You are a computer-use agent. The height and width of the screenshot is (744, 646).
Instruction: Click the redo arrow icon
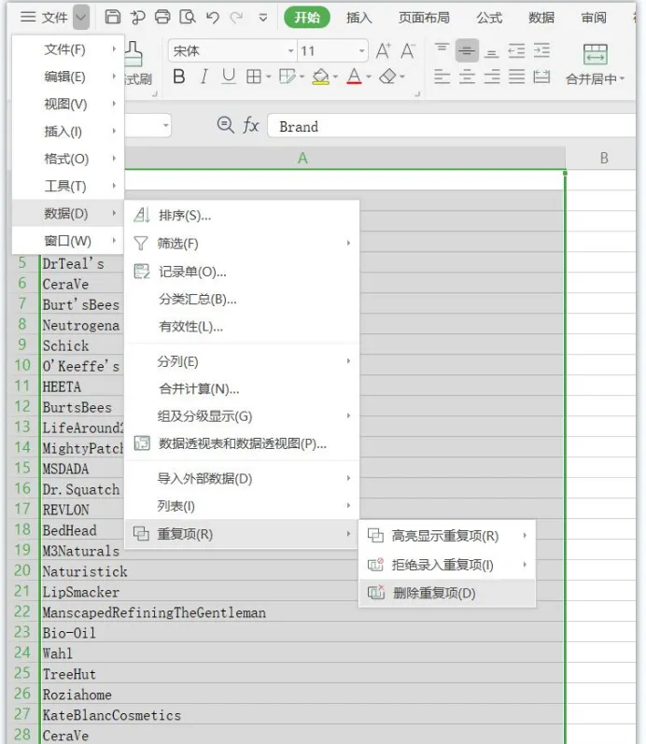tap(236, 18)
